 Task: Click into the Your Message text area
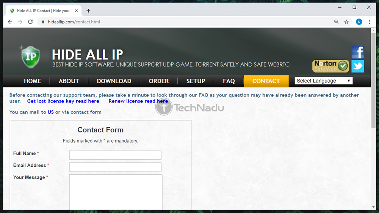116,192
